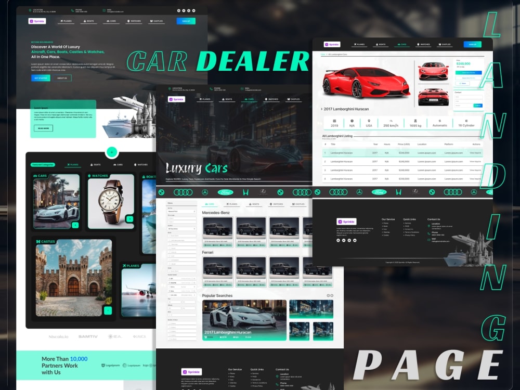
Task: Open the Watches menu item on the car detail page
Action: 423,44
